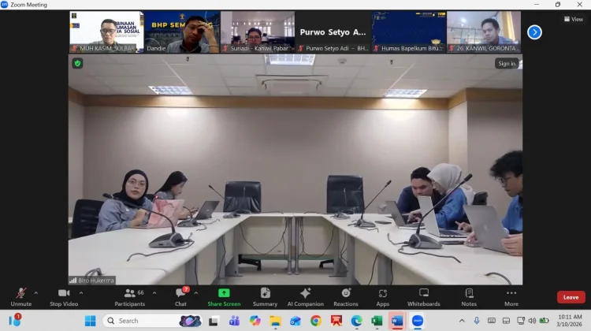Open the View layout menu

tap(573, 19)
